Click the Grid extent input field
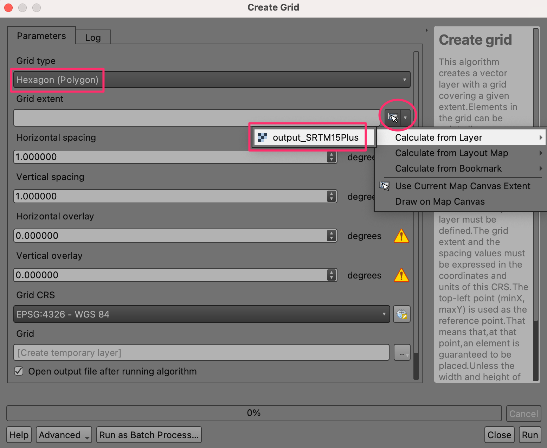 point(196,118)
